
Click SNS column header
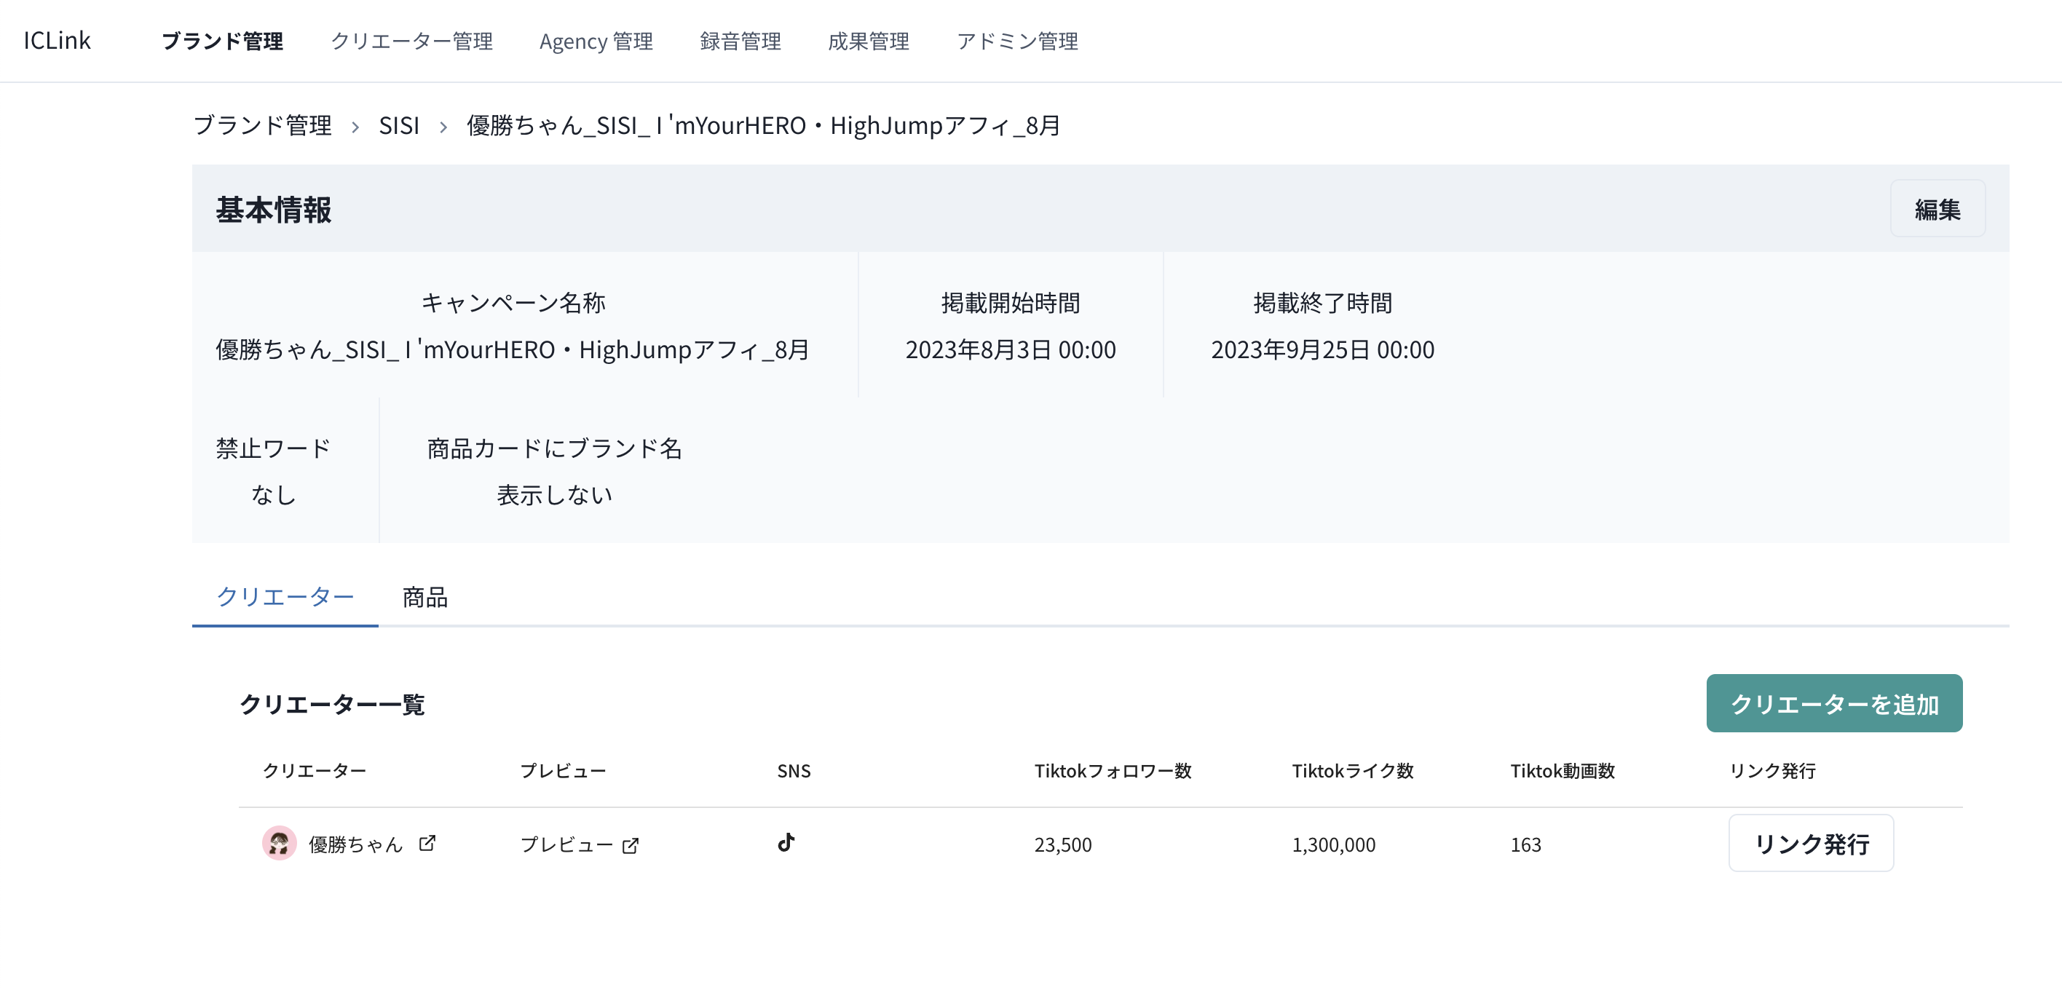[794, 771]
